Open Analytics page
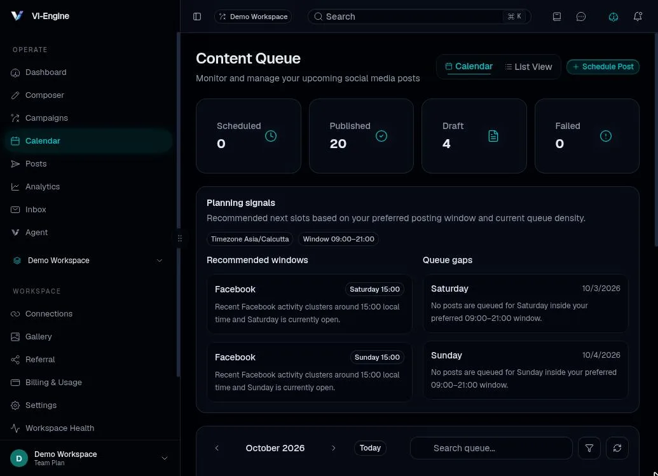Screen dimensions: 658x476 click(88, 187)
